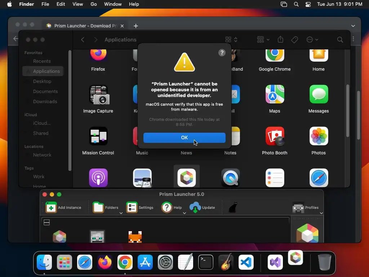Select Network in Finder sidebar
The image size is (369, 277).
(x=42, y=155)
